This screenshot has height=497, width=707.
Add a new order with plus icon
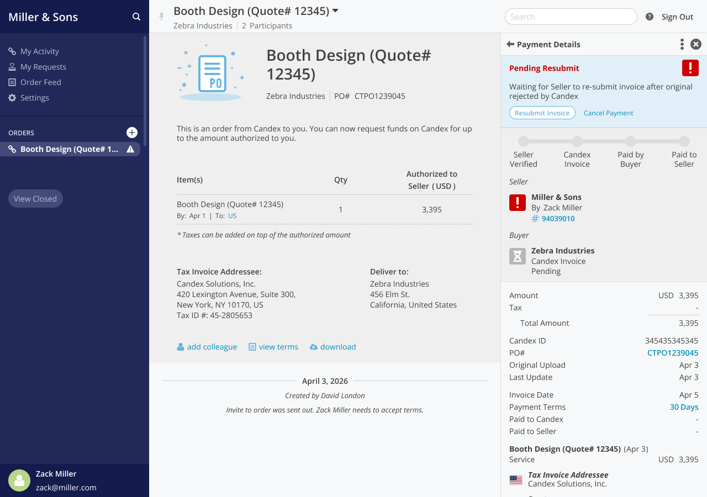coord(132,133)
